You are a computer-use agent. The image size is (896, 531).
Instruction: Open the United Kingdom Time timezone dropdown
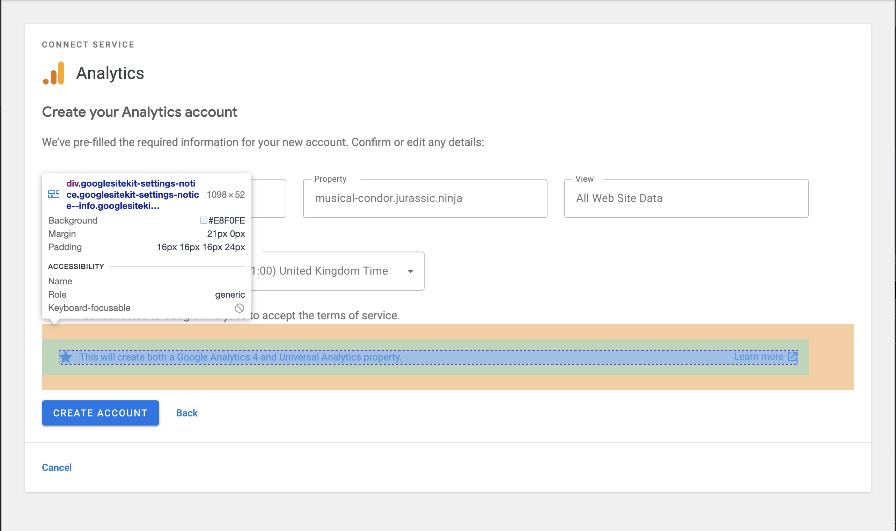338,271
